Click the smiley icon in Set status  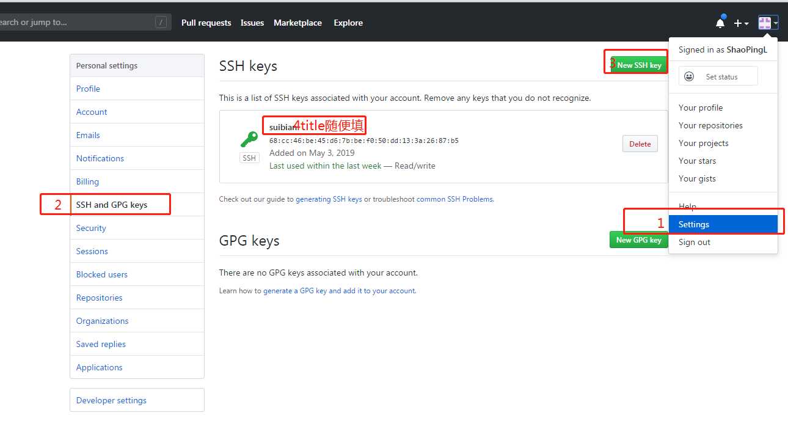(689, 76)
